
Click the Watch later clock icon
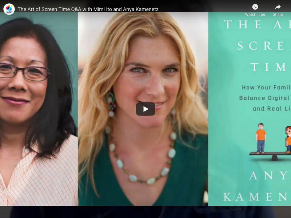pos(255,7)
